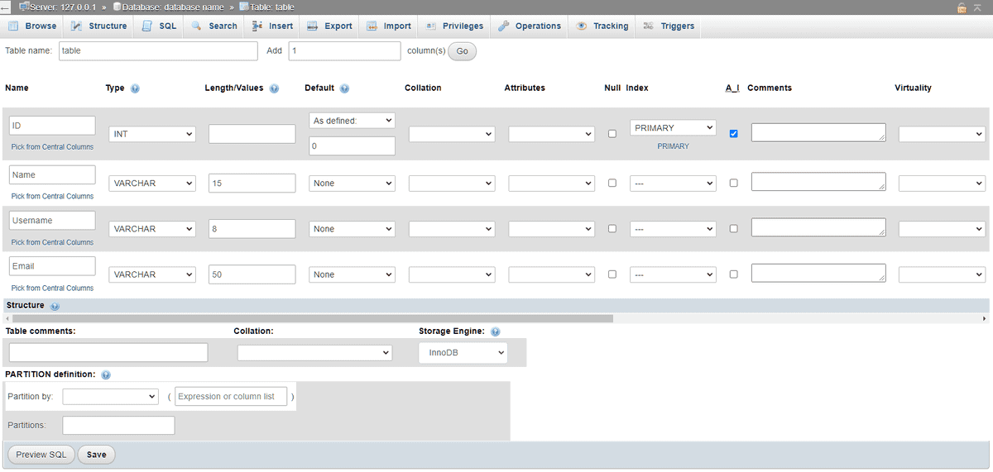Uncheck the A_I checkbox for ID
Image resolution: width=993 pixels, height=472 pixels.
click(x=733, y=134)
